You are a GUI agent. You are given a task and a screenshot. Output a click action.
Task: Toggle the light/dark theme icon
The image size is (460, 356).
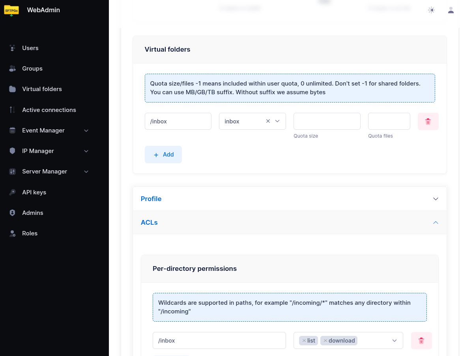431,10
